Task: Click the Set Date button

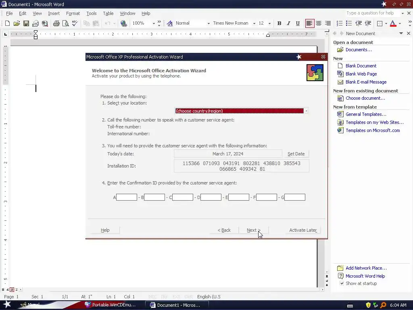Action: click(296, 154)
